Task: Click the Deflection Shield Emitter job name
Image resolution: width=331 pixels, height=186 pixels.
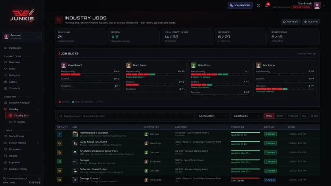Action: (94, 169)
